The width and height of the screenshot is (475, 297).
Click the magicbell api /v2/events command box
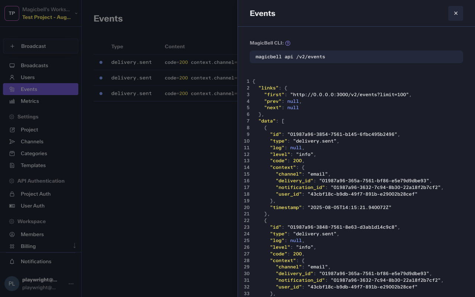click(x=356, y=57)
